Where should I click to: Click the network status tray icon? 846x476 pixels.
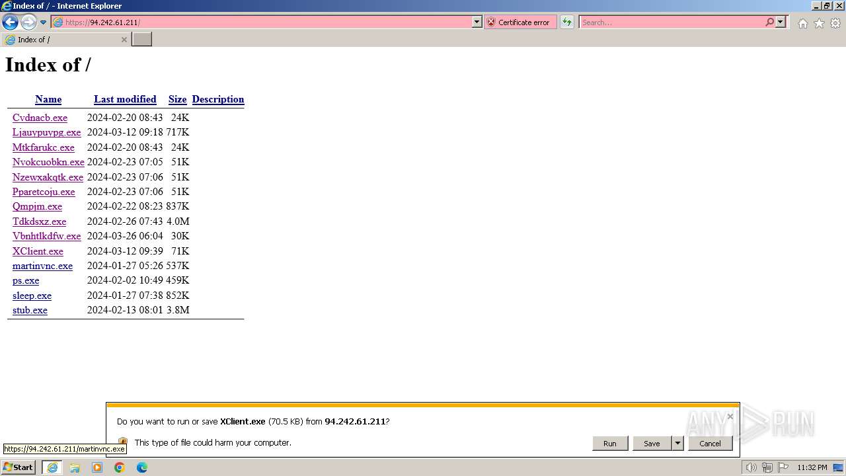[x=767, y=467]
